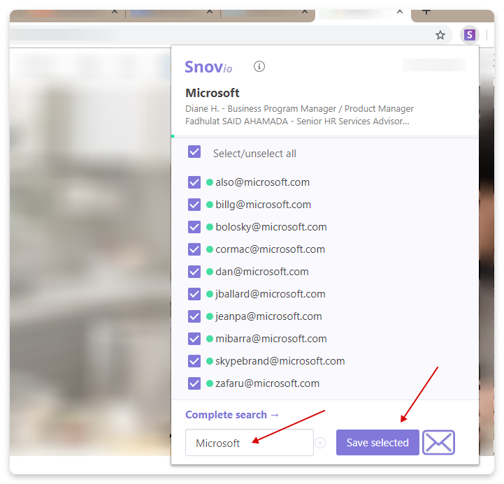Open the info icon next to Snov.io logo
Viewport: 504px width, 484px height.
coord(259,66)
